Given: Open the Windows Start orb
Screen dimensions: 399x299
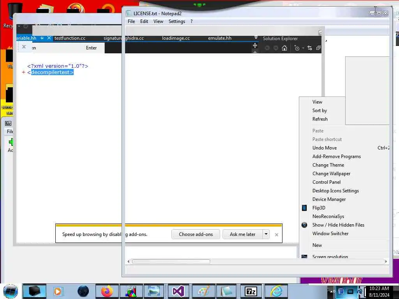Looking at the screenshot, I should [x=11, y=291].
